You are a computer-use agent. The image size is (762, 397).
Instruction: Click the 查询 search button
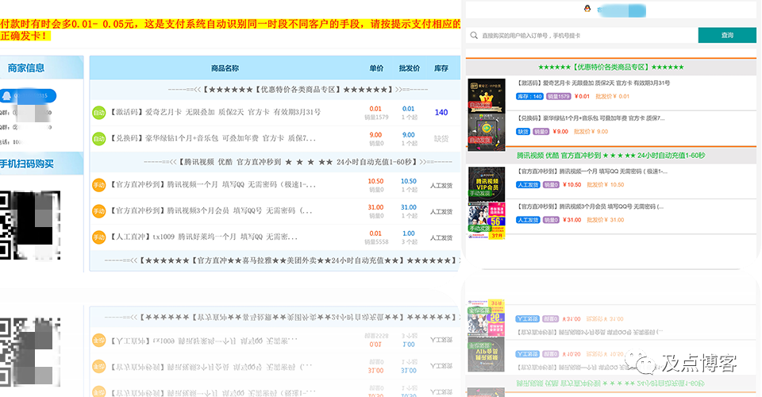click(727, 36)
